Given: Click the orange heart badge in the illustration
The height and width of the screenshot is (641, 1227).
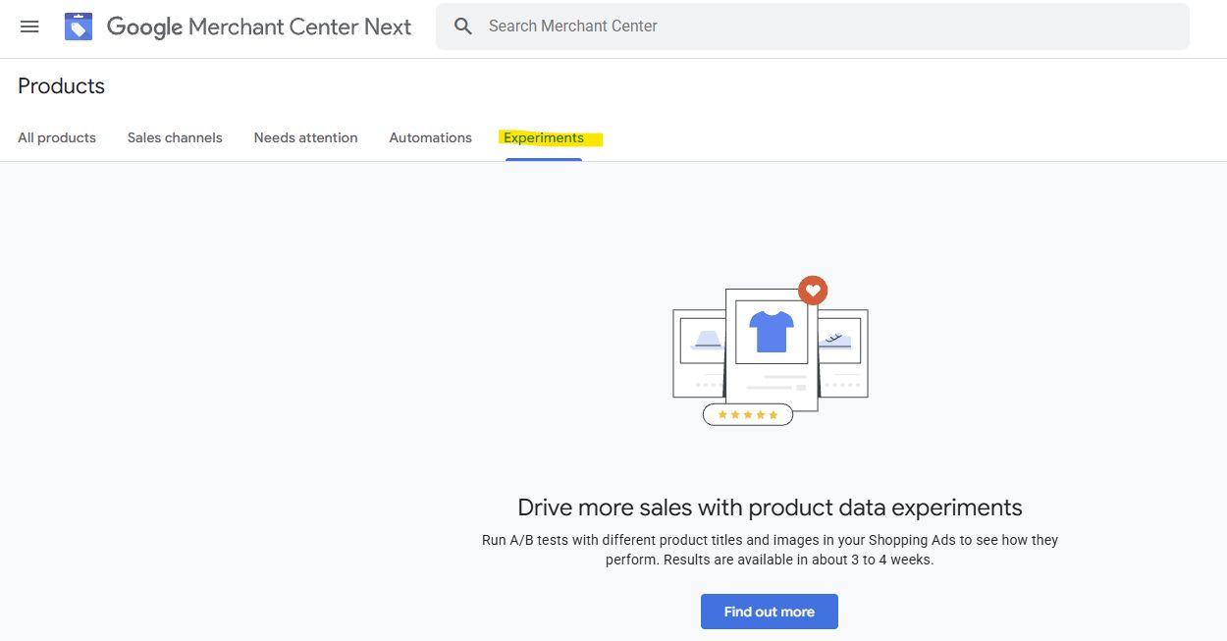Looking at the screenshot, I should 813,291.
